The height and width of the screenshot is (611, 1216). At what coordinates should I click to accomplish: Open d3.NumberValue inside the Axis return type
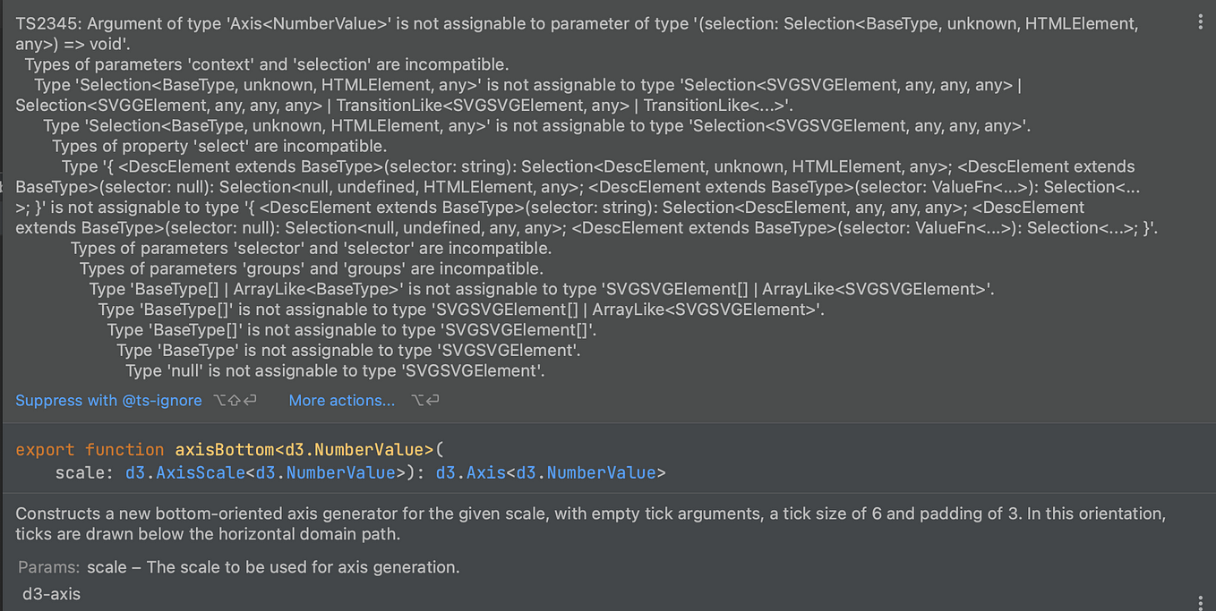[586, 472]
